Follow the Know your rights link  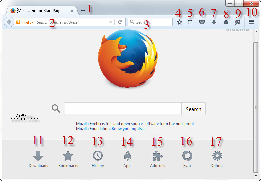(128, 129)
